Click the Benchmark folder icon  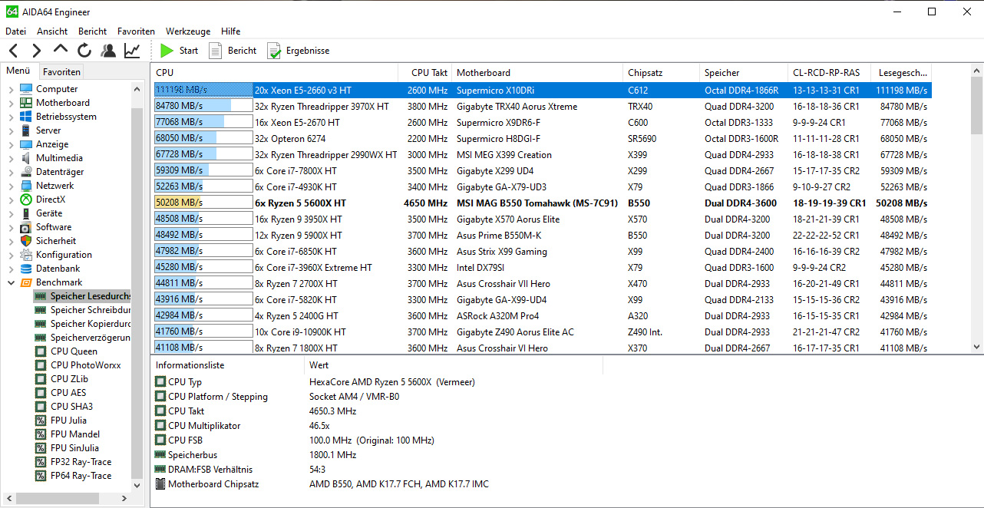click(26, 282)
